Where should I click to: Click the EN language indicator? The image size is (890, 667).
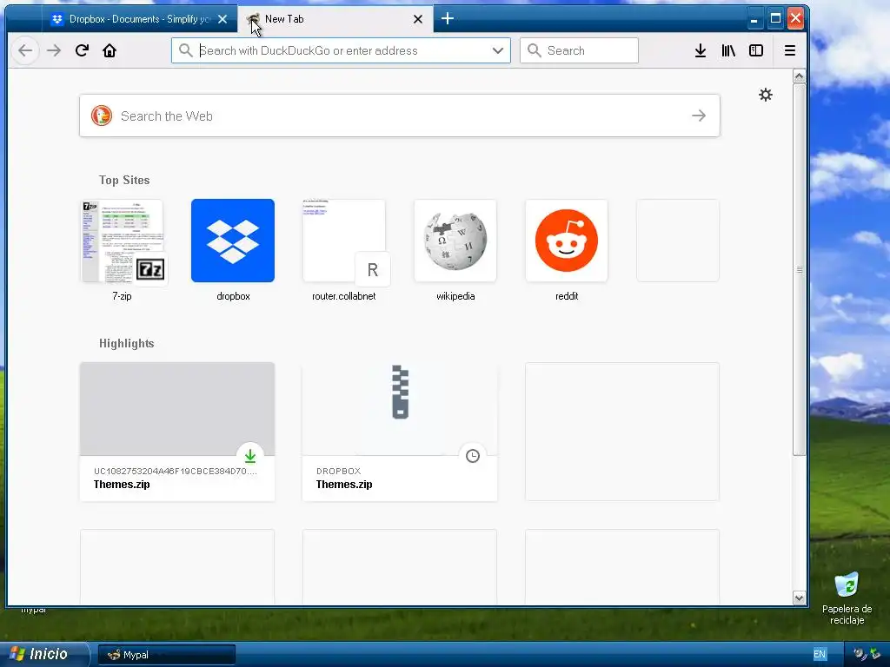(x=820, y=654)
